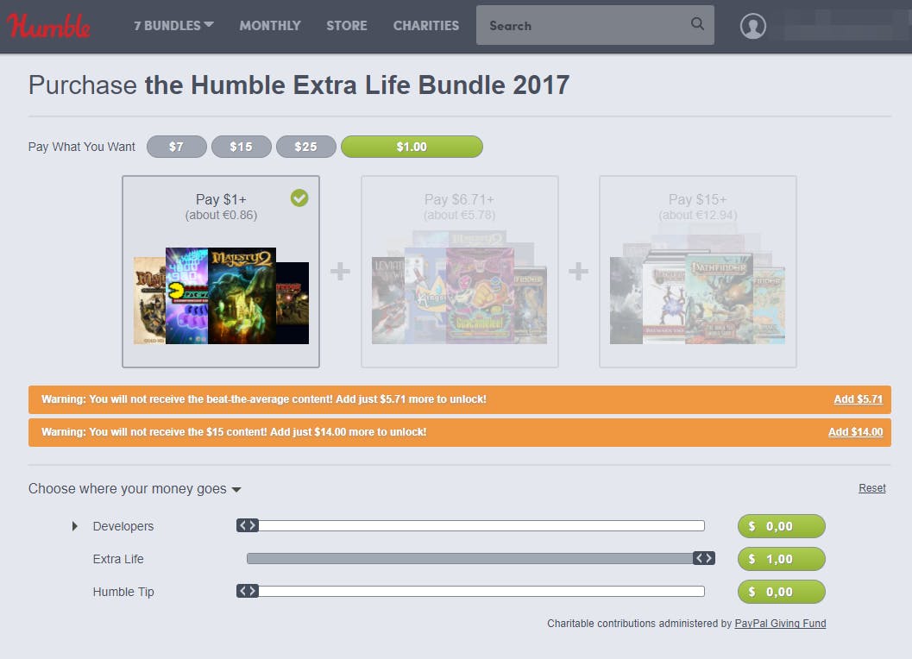Viewport: 912px width, 659px height.
Task: Click the Extra Life slider track
Action: click(470, 558)
